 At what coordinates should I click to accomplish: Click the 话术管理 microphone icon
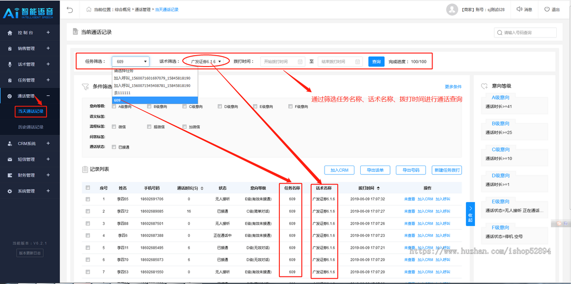[x=10, y=64]
